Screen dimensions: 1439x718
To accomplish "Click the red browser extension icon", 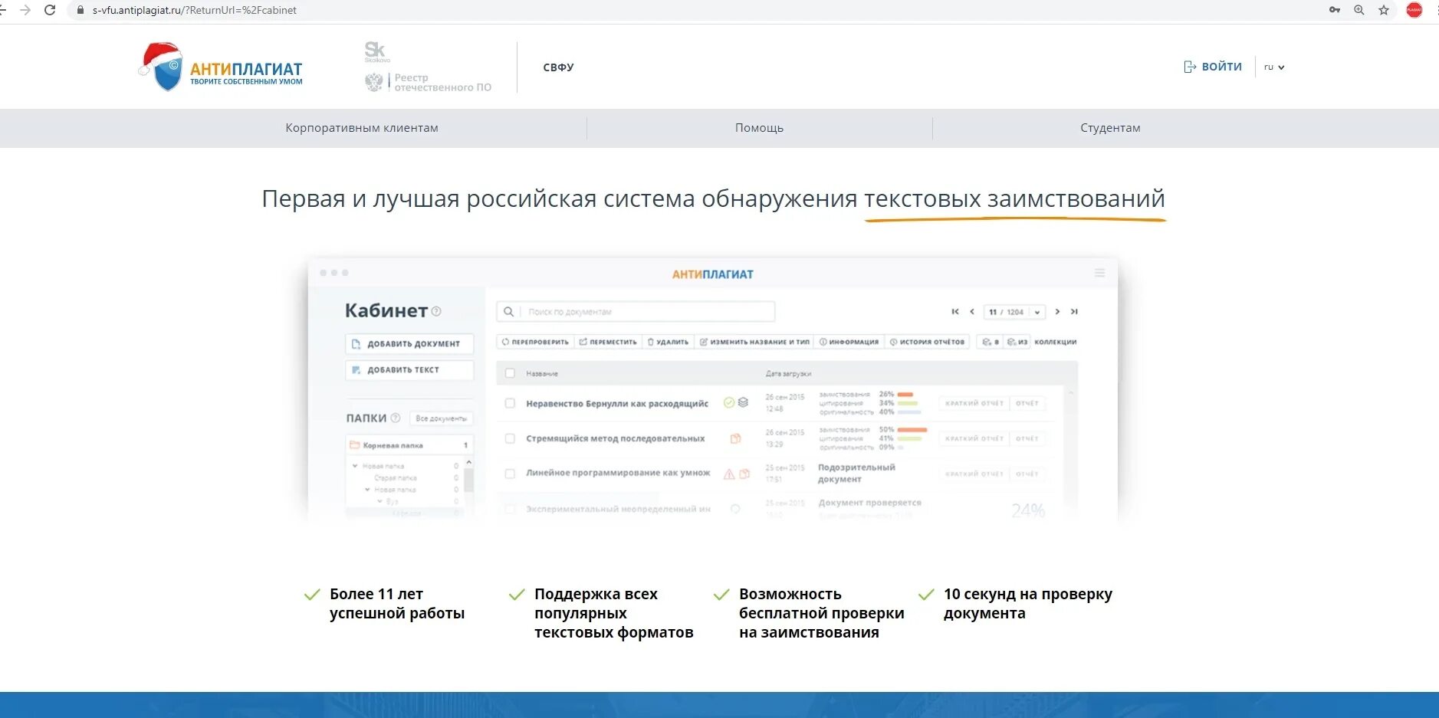I will click(1414, 10).
